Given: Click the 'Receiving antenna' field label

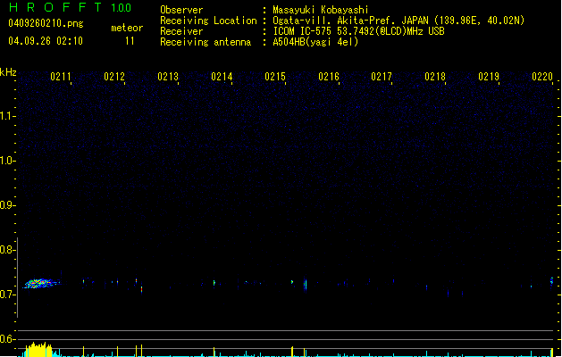Looking at the screenshot, I should tap(206, 42).
